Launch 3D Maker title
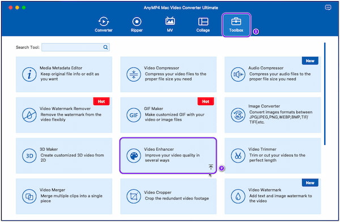This screenshot has width=340, height=222. point(49,149)
